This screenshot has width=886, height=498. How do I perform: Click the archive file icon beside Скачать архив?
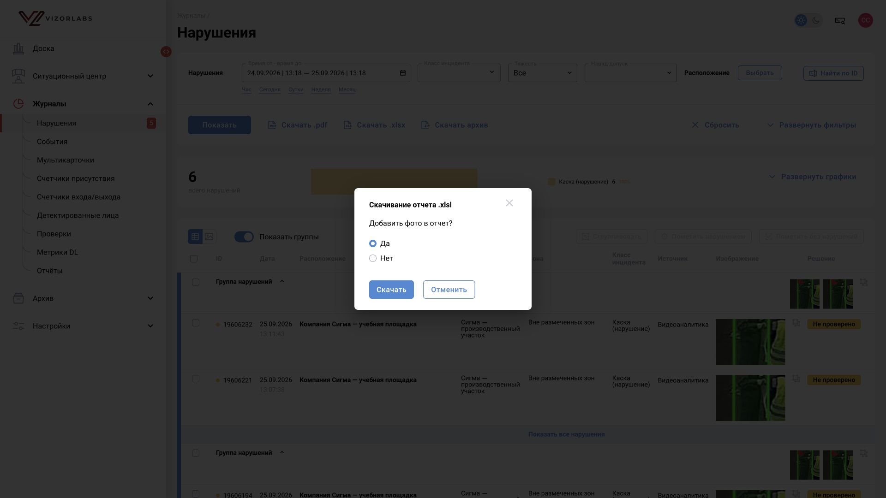click(425, 125)
